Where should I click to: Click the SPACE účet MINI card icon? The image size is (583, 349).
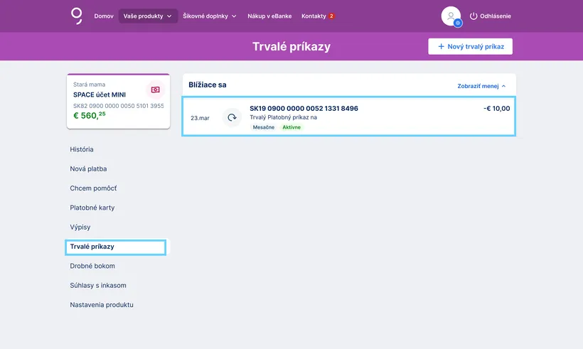pos(155,90)
